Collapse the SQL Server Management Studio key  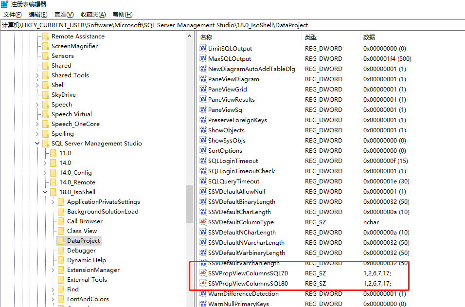coord(37,143)
